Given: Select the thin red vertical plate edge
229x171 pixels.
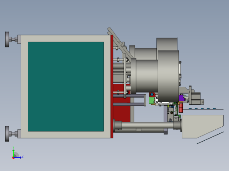Looking at the screenshot, I should coord(112,86).
